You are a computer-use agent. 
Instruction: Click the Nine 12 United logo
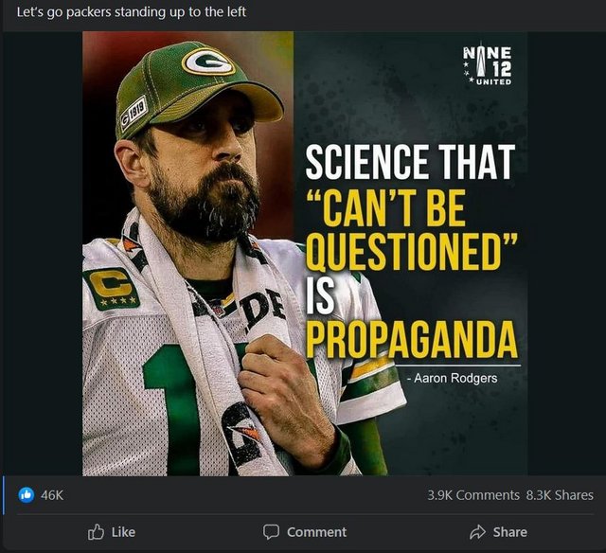488,63
